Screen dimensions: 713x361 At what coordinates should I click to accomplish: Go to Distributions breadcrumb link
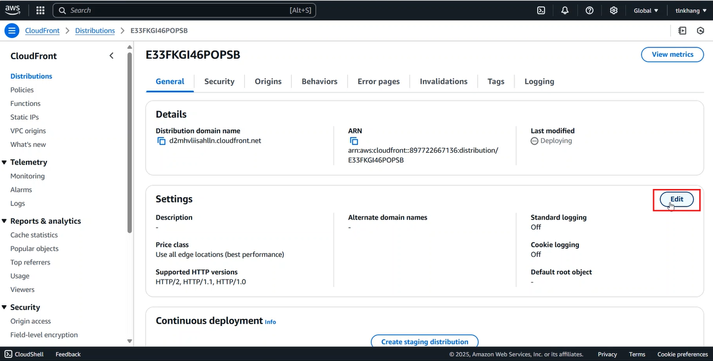coord(95,30)
